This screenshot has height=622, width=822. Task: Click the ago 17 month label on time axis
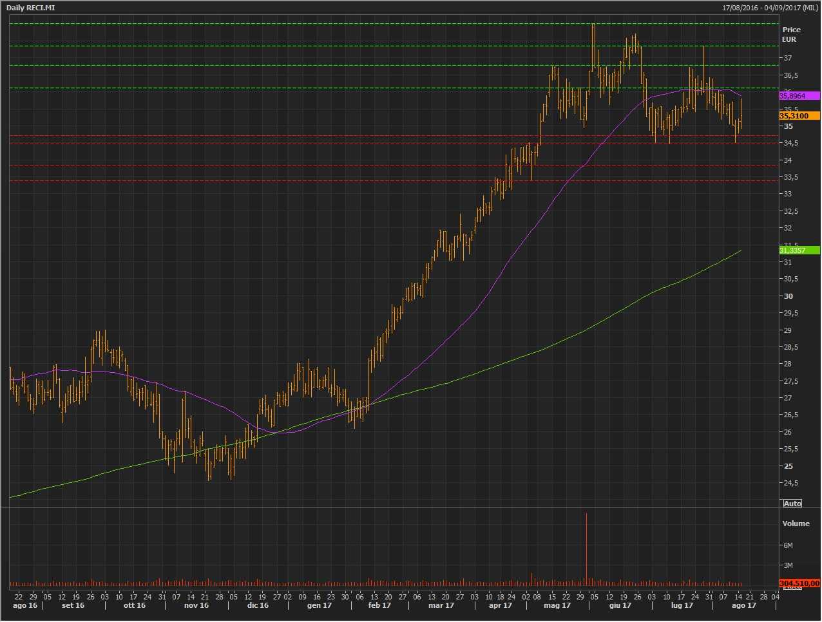tap(744, 605)
